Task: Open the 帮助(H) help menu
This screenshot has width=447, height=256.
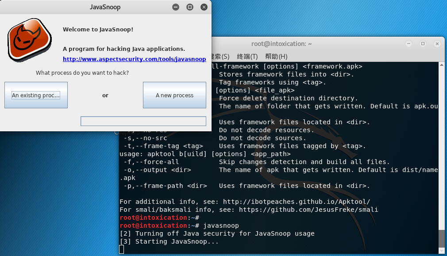Action: (x=276, y=57)
